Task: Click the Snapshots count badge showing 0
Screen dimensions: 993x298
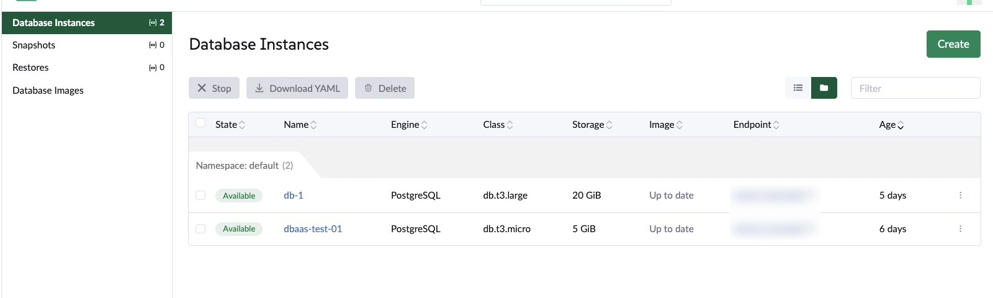Action: coord(157,45)
